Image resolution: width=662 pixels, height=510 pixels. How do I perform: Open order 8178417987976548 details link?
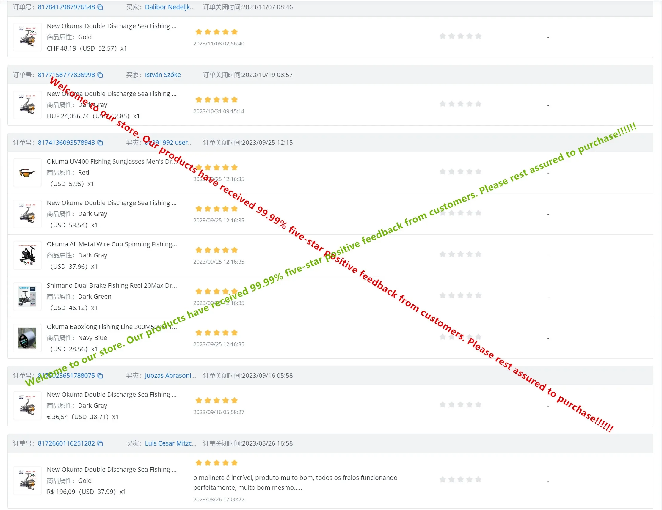[66, 7]
